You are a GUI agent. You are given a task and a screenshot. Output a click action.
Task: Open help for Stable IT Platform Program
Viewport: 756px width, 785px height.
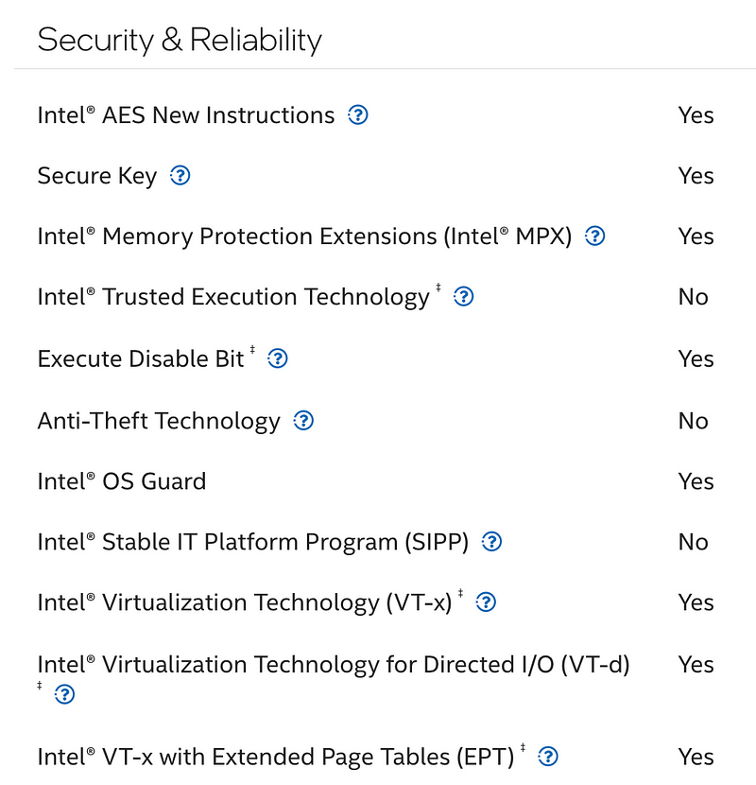491,542
